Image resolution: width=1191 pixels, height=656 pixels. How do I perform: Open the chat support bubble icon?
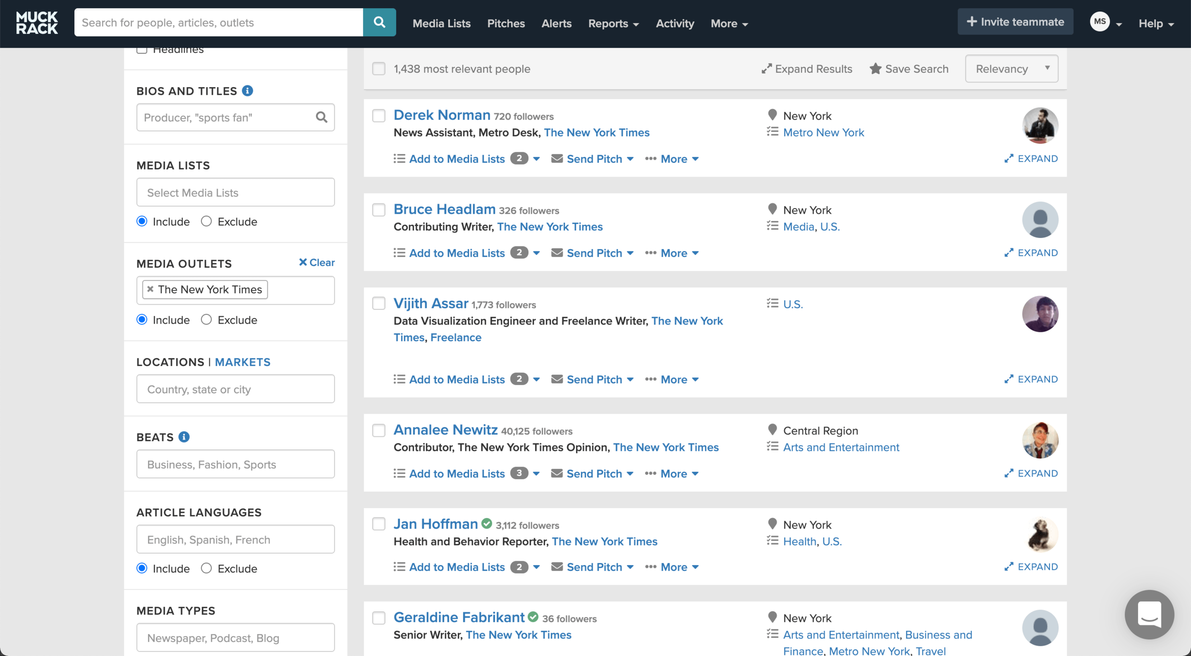point(1149,614)
